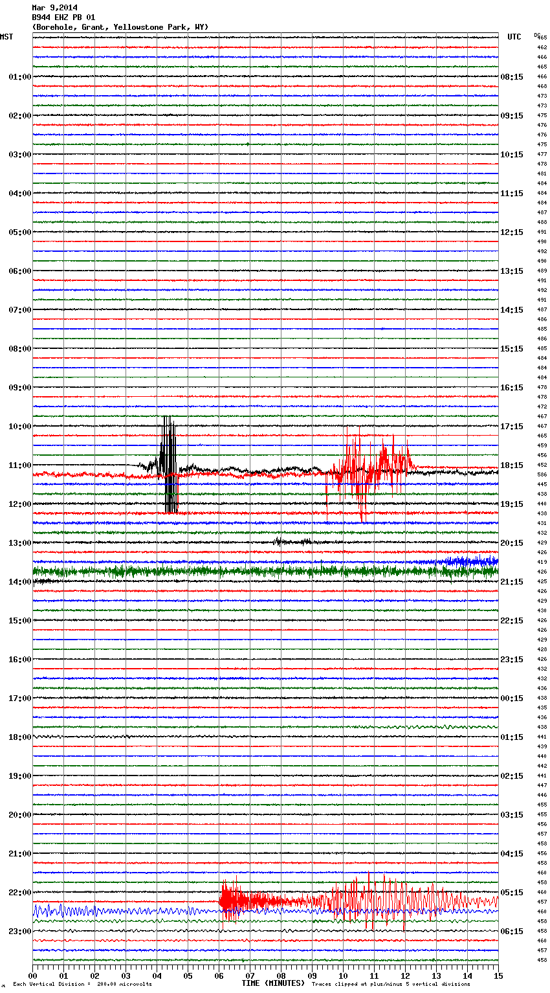Select the 05:15 UTC time label
Viewport: 550px width, 993px height.
(512, 893)
